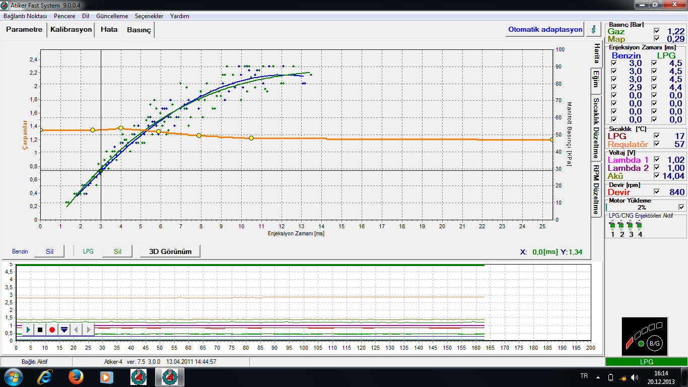This screenshot has height=387, width=688.
Task: Open the Dil menu
Action: pos(86,16)
